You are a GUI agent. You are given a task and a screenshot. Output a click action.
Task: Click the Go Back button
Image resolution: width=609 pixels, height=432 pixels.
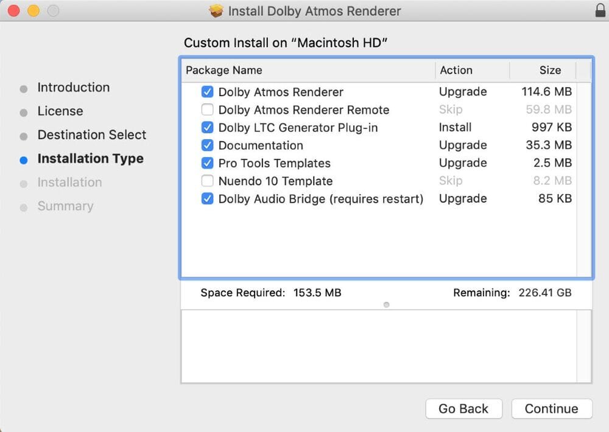click(463, 408)
